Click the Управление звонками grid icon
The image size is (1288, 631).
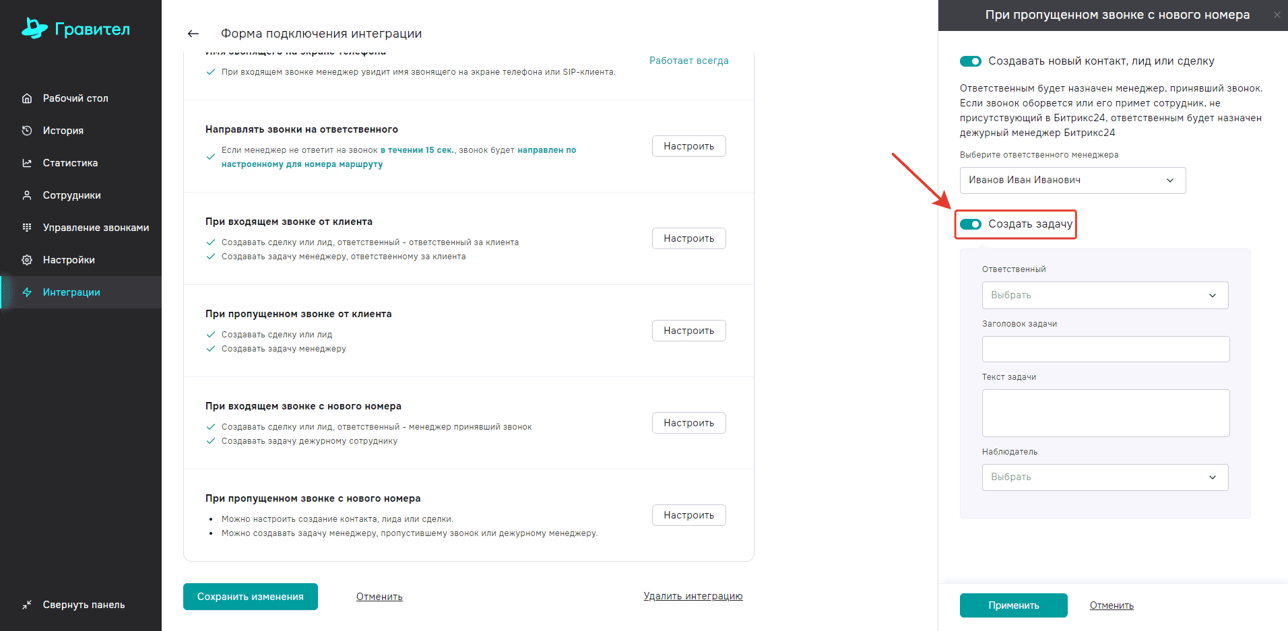pos(27,228)
